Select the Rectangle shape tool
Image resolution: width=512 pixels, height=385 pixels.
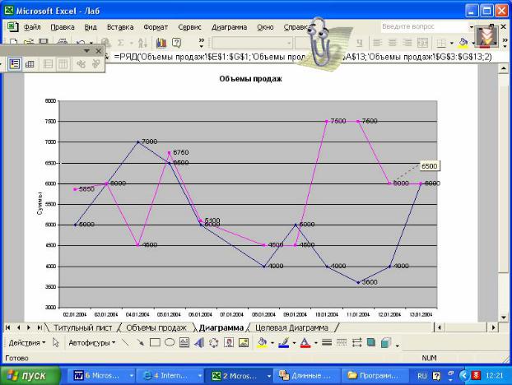tap(155, 342)
